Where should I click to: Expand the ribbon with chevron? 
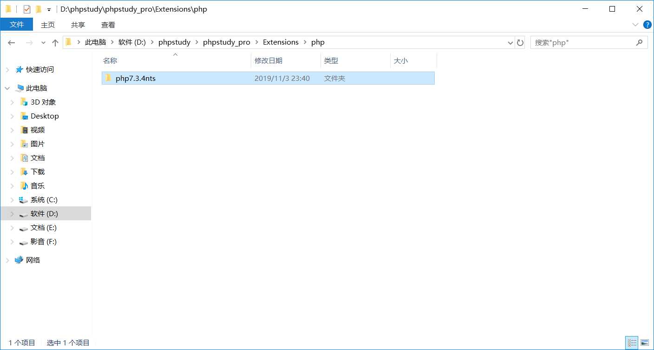pyautogui.click(x=635, y=25)
